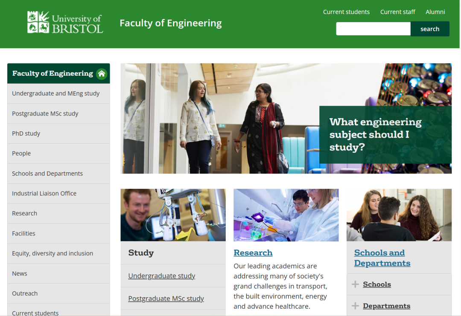Go to the Alumni page
461x316 pixels.
(435, 12)
